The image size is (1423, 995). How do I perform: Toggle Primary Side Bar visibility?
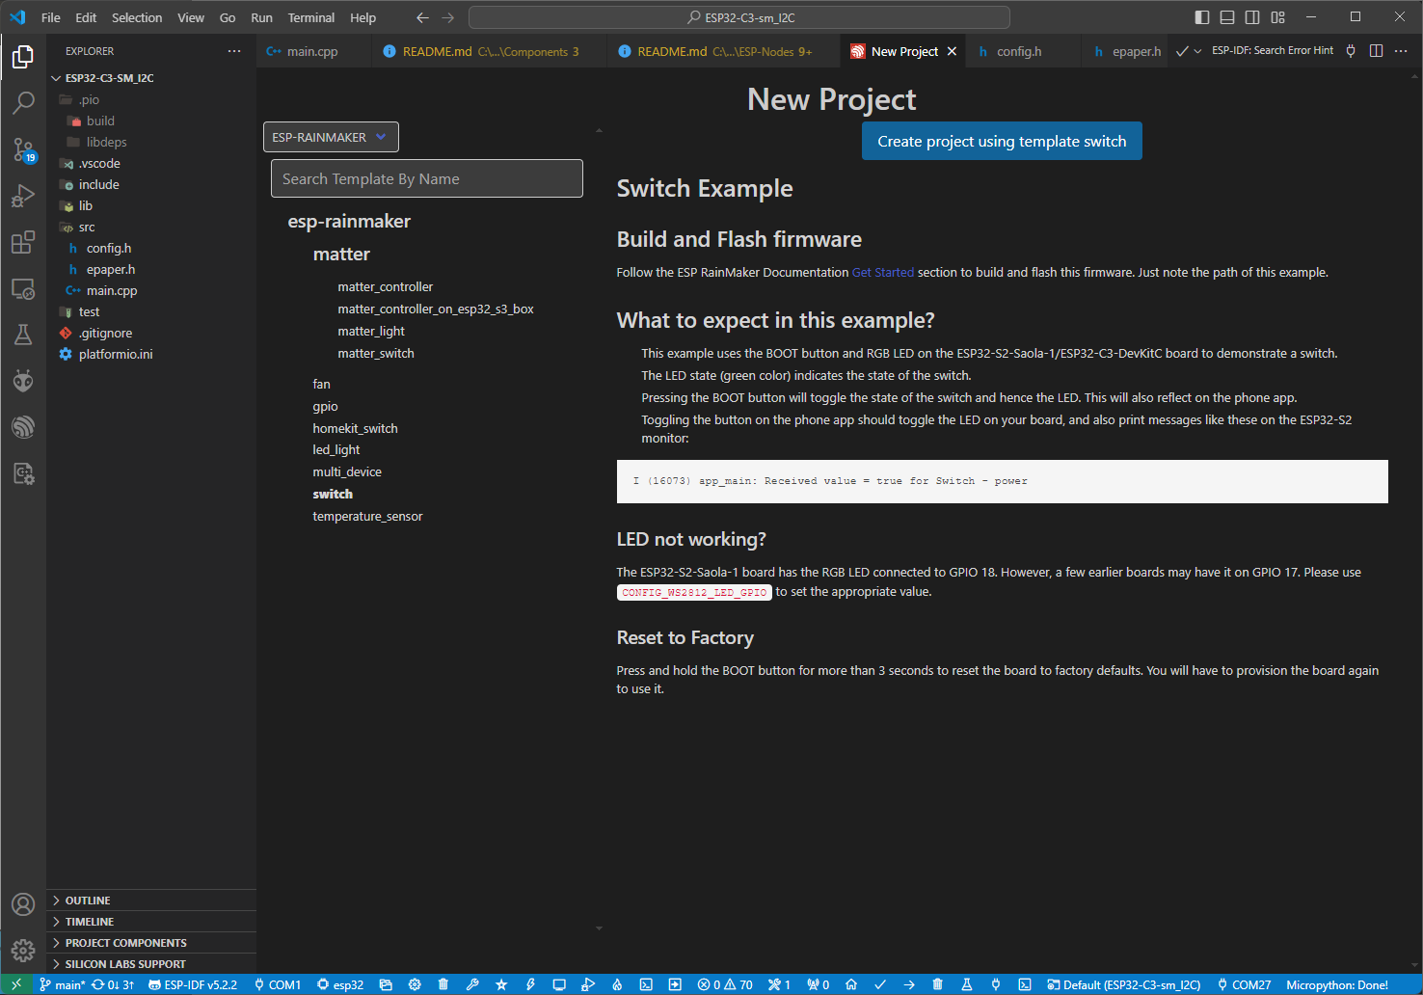tap(1202, 17)
